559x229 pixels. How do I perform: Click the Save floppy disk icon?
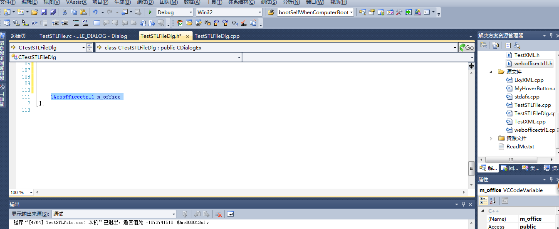(x=44, y=12)
